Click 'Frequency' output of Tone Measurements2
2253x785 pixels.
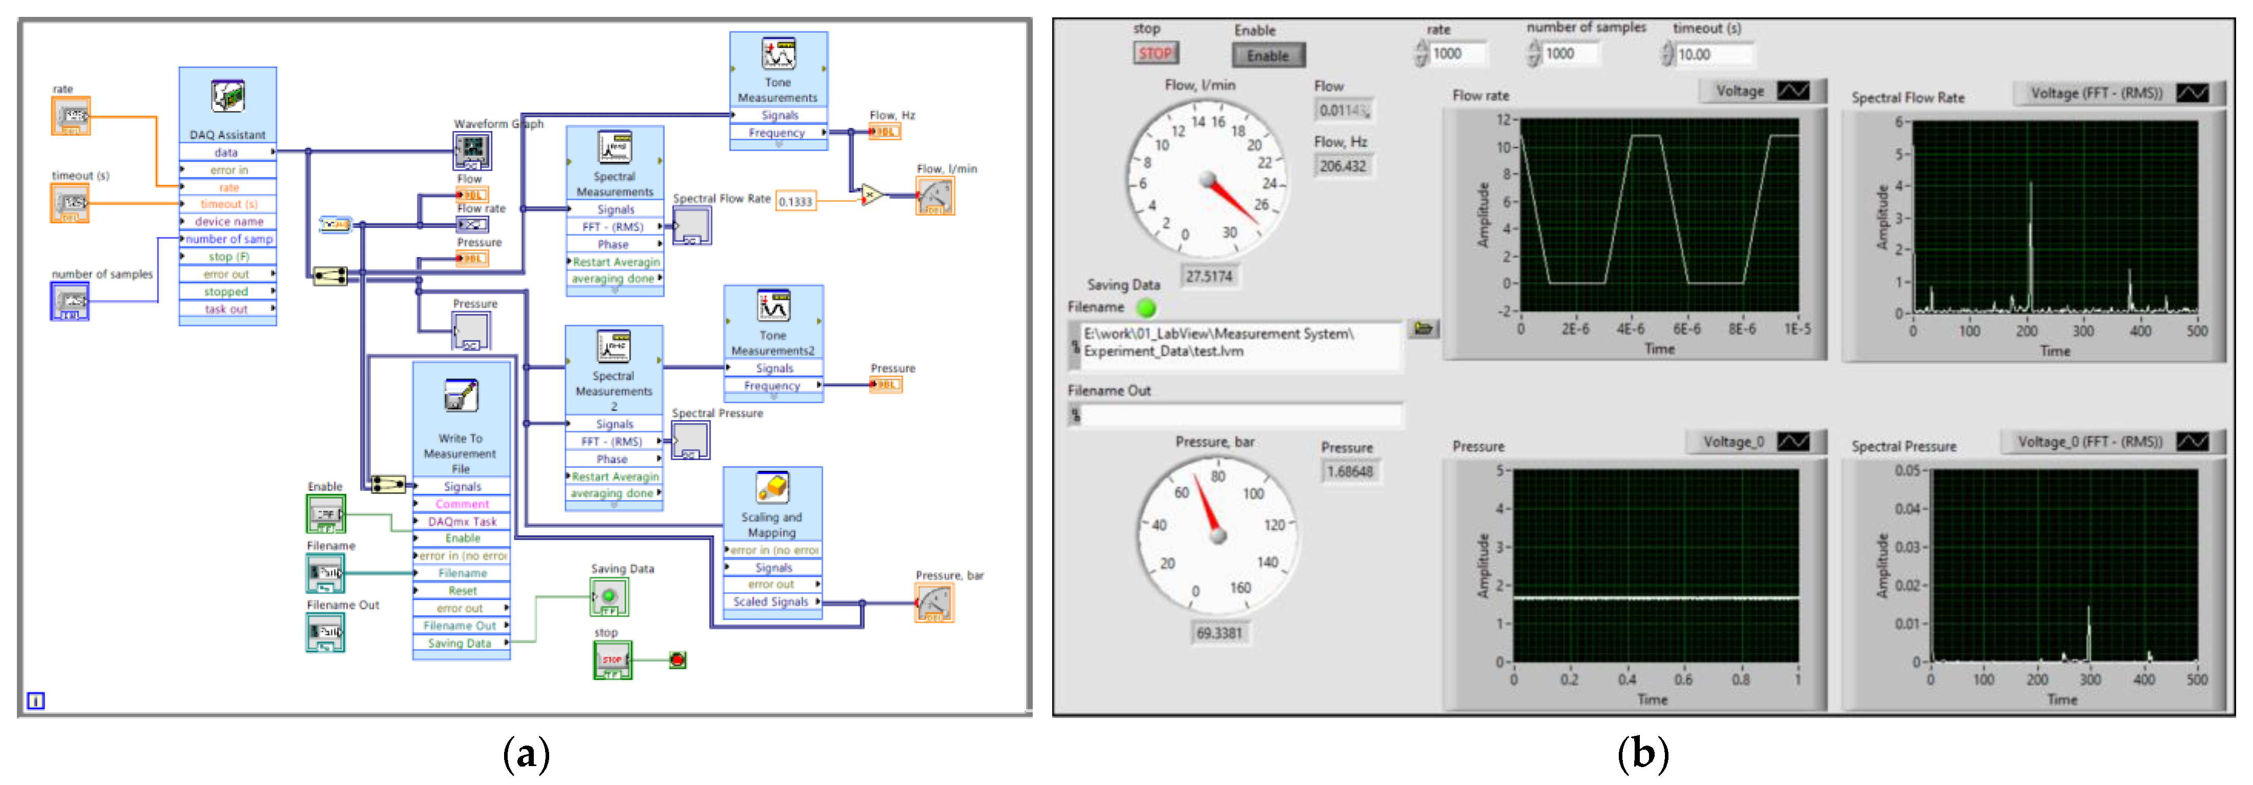(x=773, y=385)
